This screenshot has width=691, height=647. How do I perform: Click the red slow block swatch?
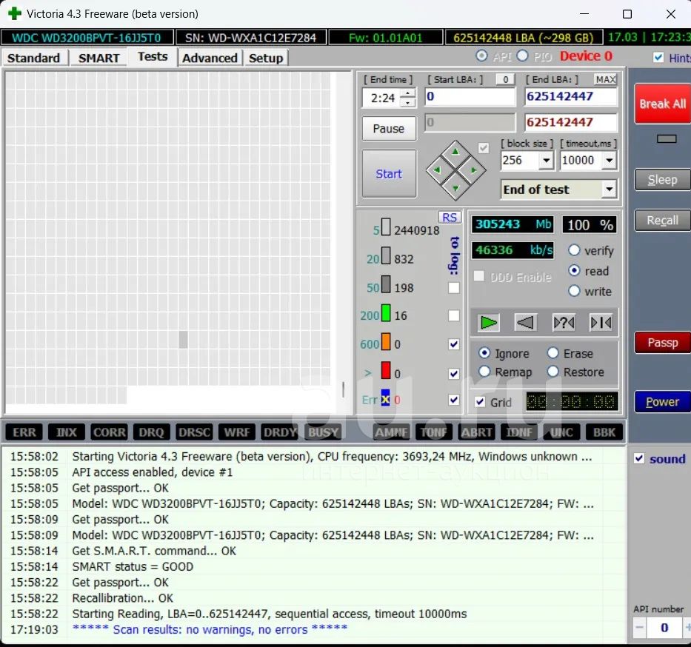point(386,370)
